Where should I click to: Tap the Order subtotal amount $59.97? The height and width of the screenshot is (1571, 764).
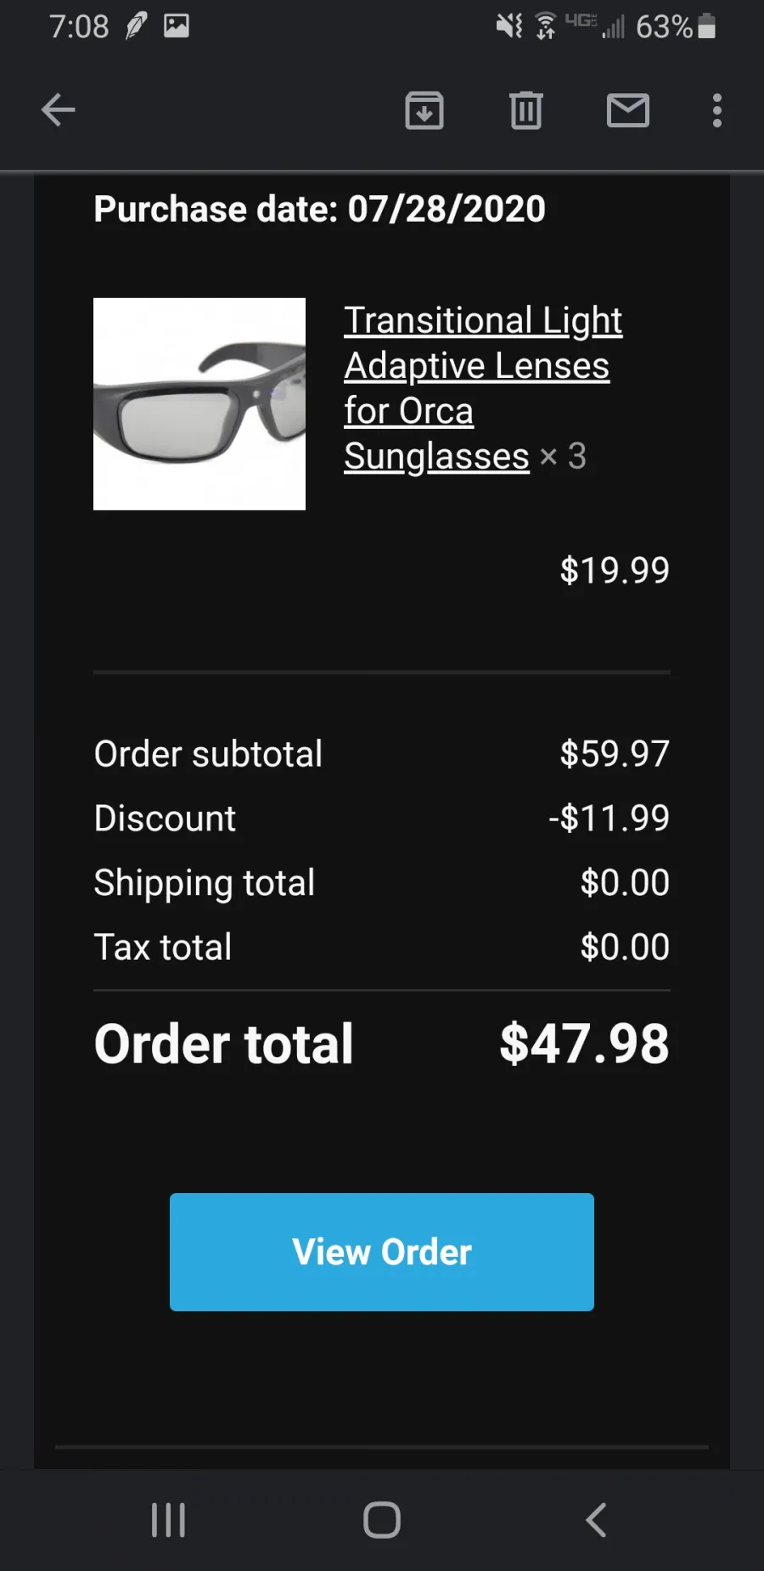pyautogui.click(x=615, y=753)
